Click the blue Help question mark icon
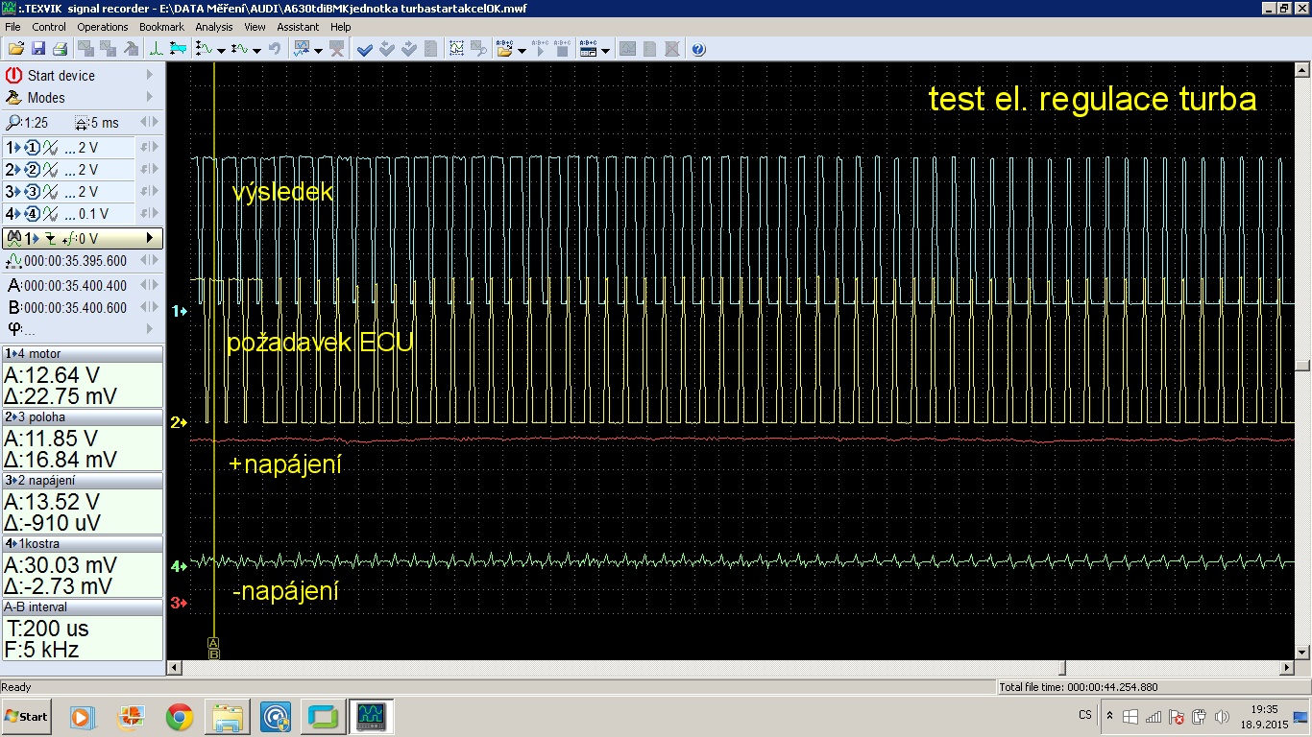This screenshot has width=1312, height=737. 698,49
